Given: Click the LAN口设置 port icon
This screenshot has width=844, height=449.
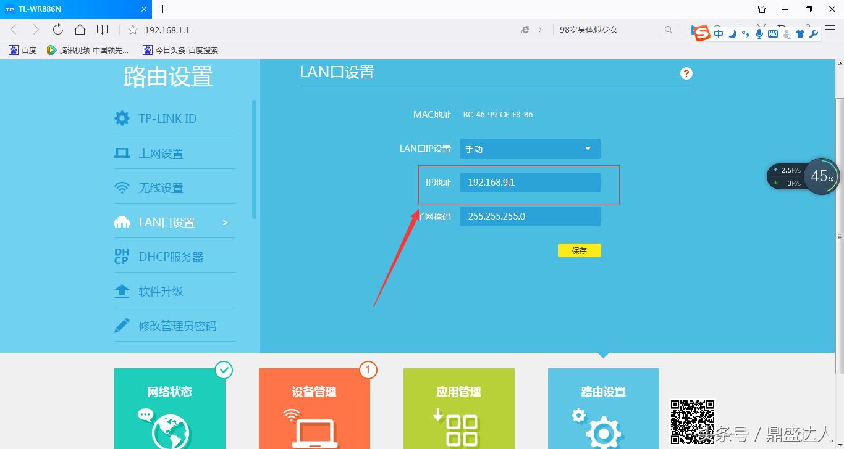Looking at the screenshot, I should tap(122, 223).
